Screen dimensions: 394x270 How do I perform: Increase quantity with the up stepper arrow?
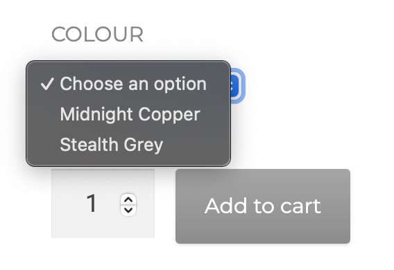click(128, 200)
